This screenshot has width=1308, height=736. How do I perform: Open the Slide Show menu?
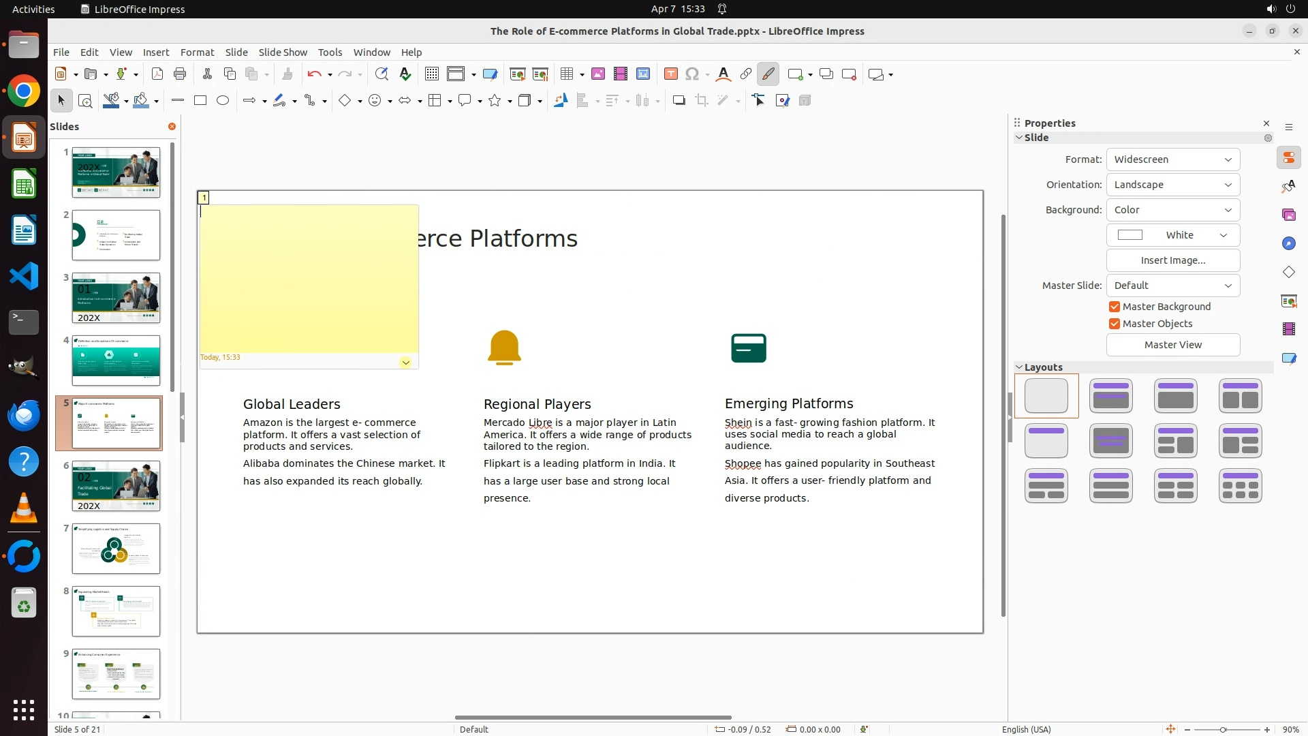[x=283, y=52]
